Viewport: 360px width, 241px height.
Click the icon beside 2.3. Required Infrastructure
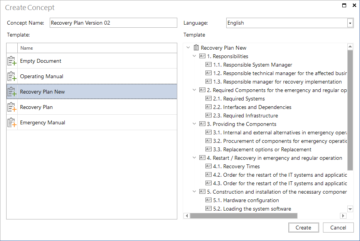point(209,115)
